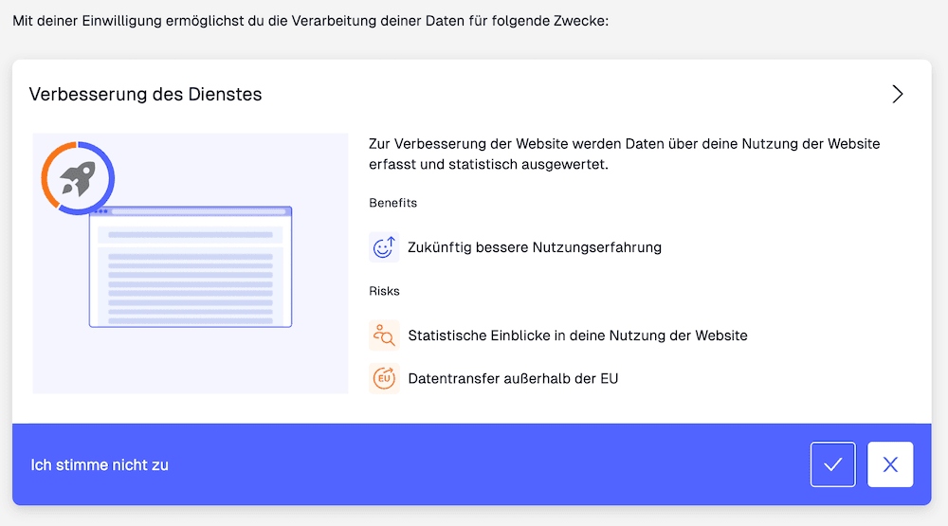Decline consent with the X button
The width and height of the screenshot is (948, 526).
click(889, 464)
